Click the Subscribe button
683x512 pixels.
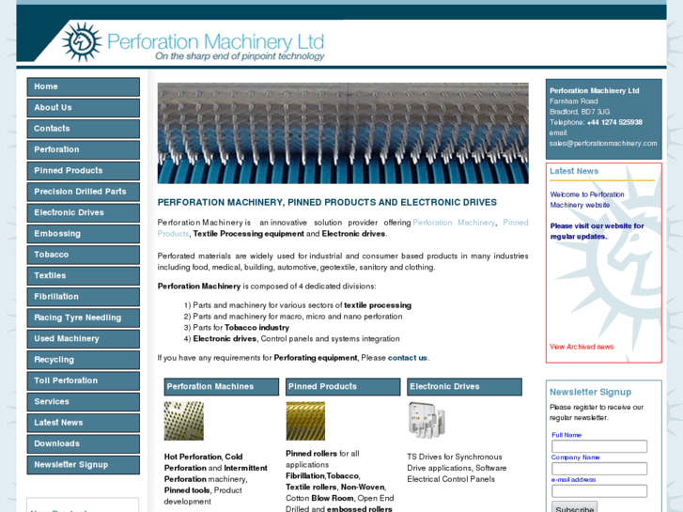click(575, 507)
